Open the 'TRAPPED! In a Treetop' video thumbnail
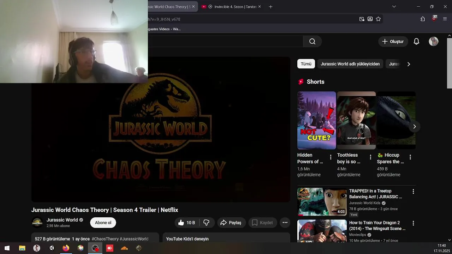Viewport: 452px width, 254px height. [x=322, y=202]
